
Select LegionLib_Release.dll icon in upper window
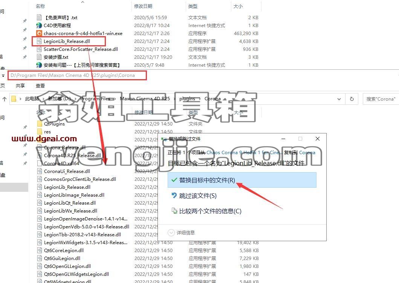click(x=39, y=41)
